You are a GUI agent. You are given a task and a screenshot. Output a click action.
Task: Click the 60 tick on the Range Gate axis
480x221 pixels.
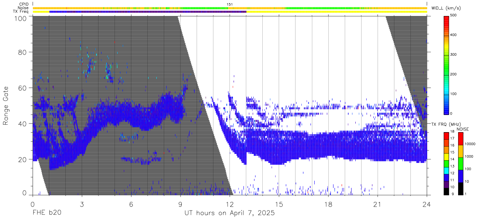(23, 88)
